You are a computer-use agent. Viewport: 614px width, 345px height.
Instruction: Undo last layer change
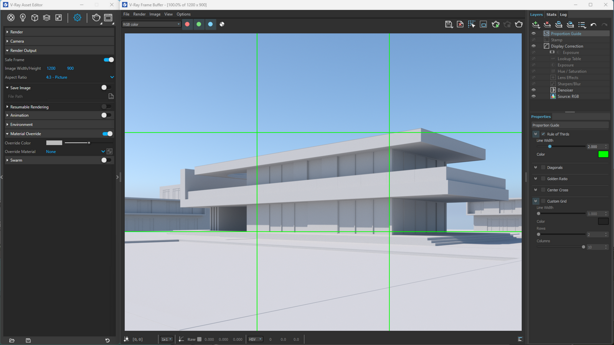(593, 25)
